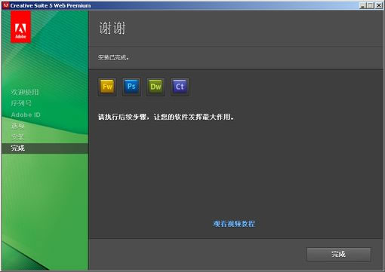Click the small Adobe icon in title bar
The width and height of the screenshot is (385, 272).
coord(6,5)
